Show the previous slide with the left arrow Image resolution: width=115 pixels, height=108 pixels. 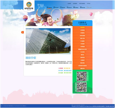click(x=29, y=41)
